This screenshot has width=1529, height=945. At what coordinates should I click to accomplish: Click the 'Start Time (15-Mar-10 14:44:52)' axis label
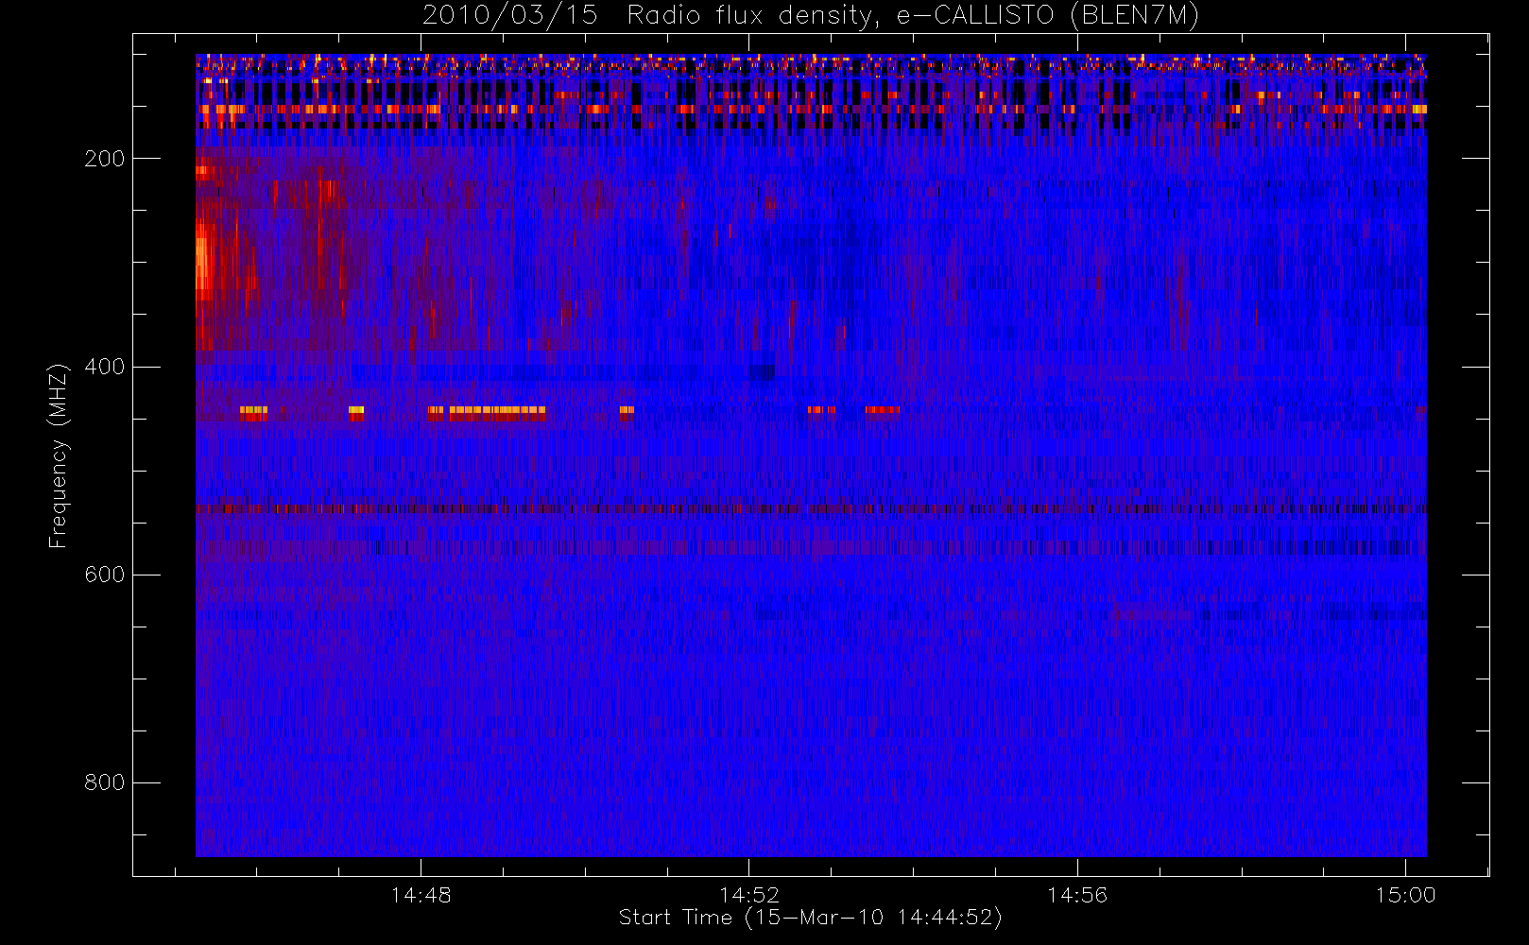810,918
